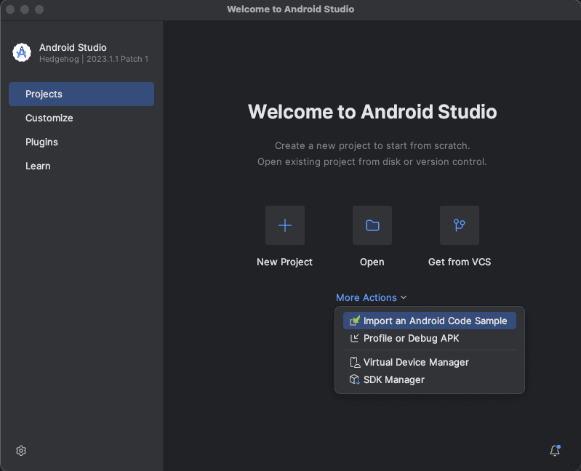Choose Profile or Debug APK

(430, 338)
